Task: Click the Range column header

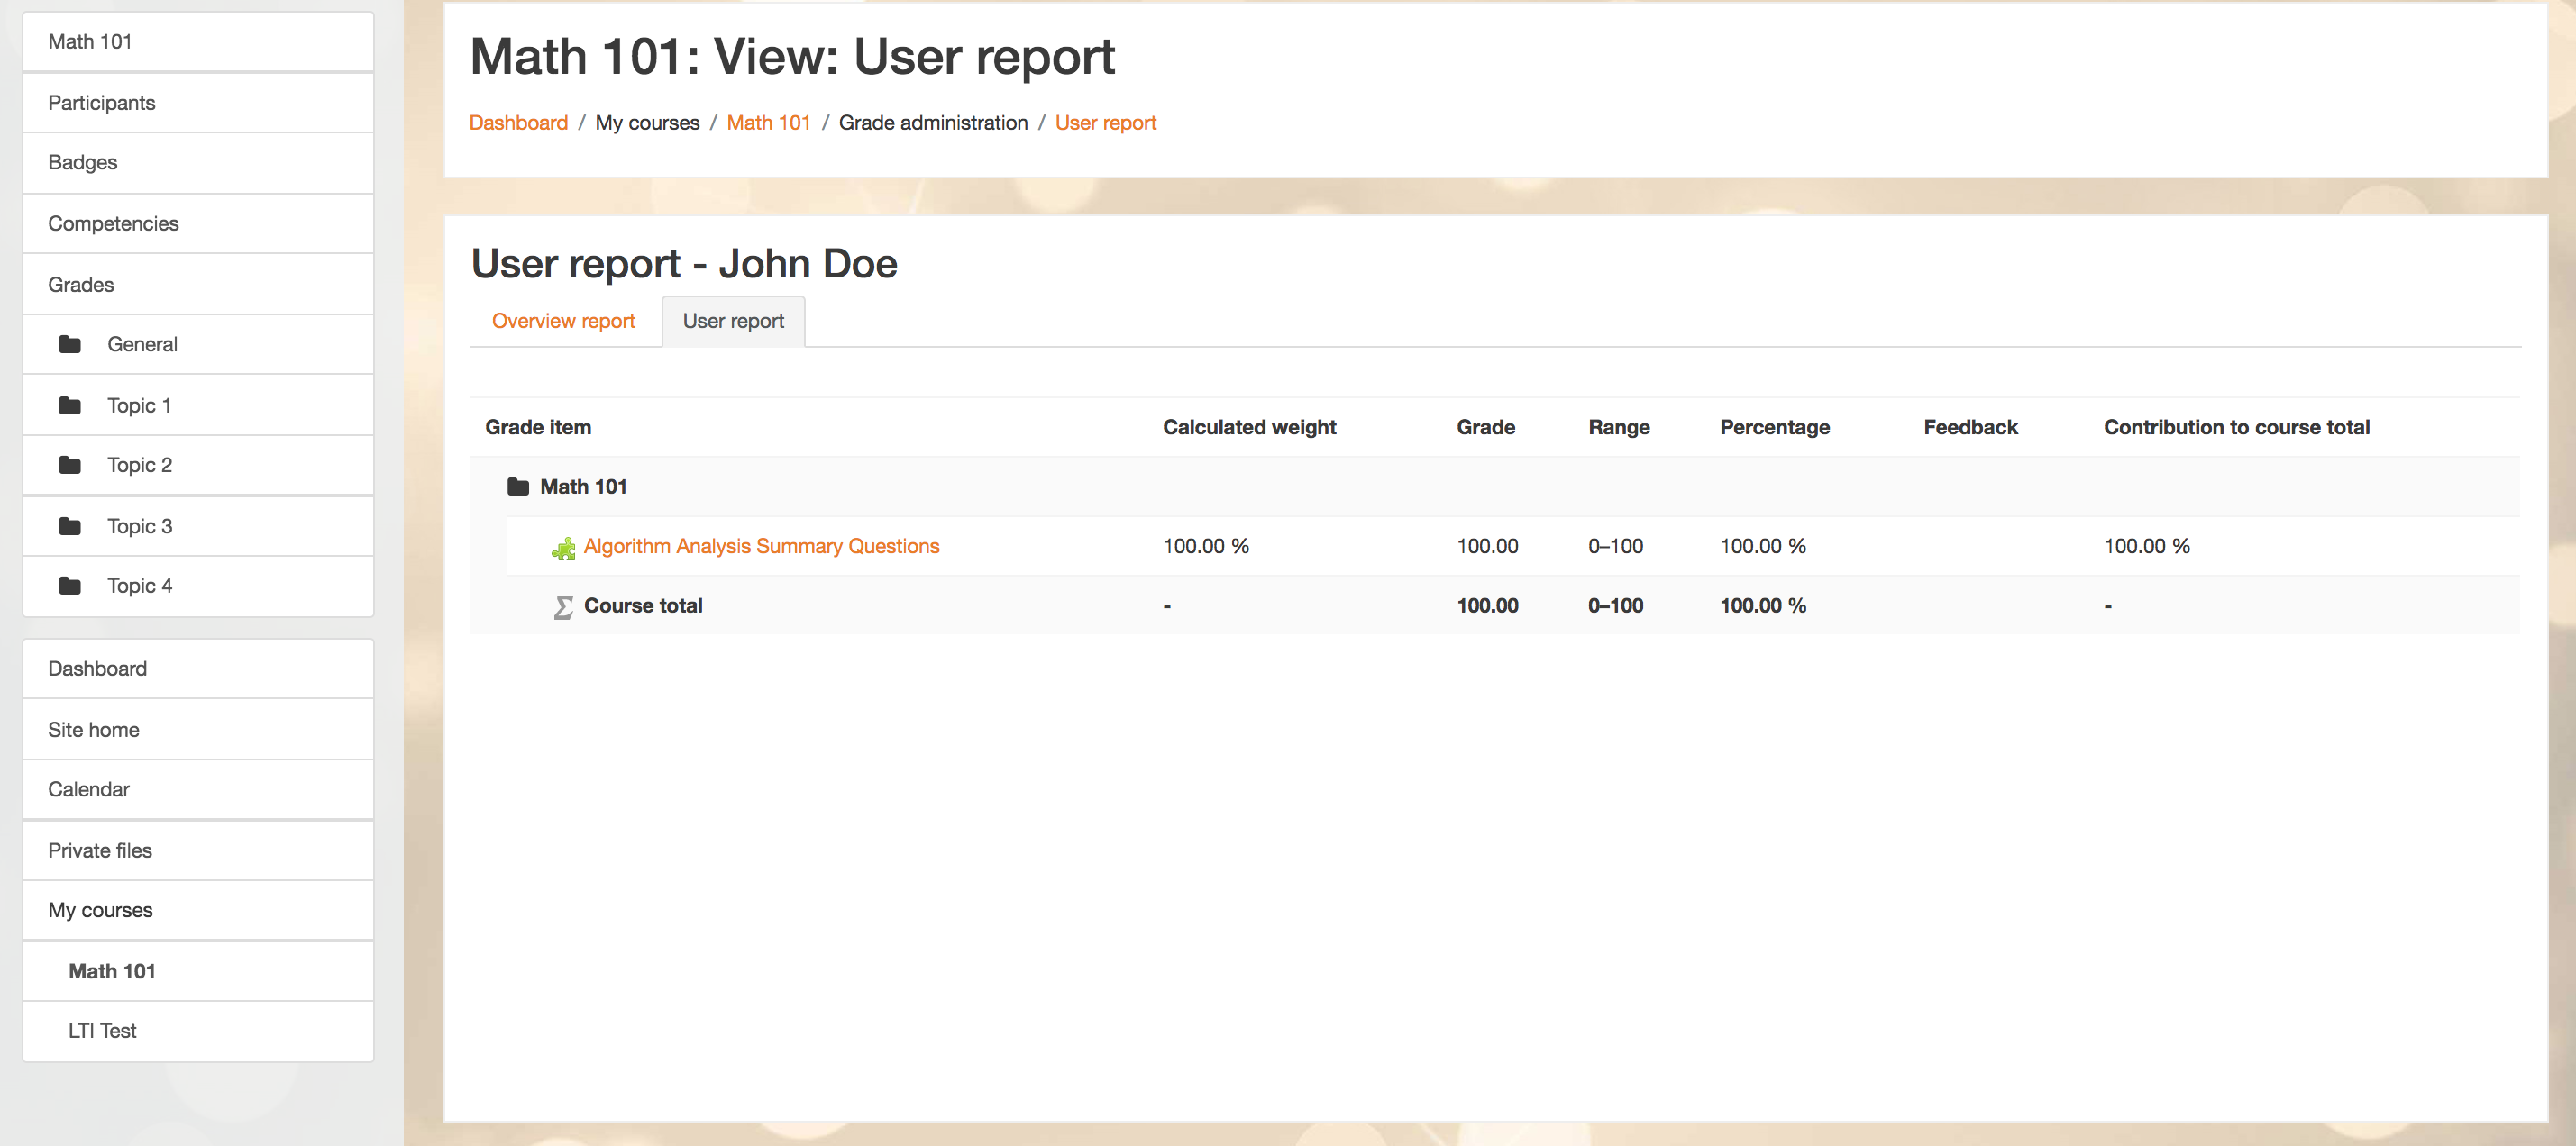Action: point(1619,427)
